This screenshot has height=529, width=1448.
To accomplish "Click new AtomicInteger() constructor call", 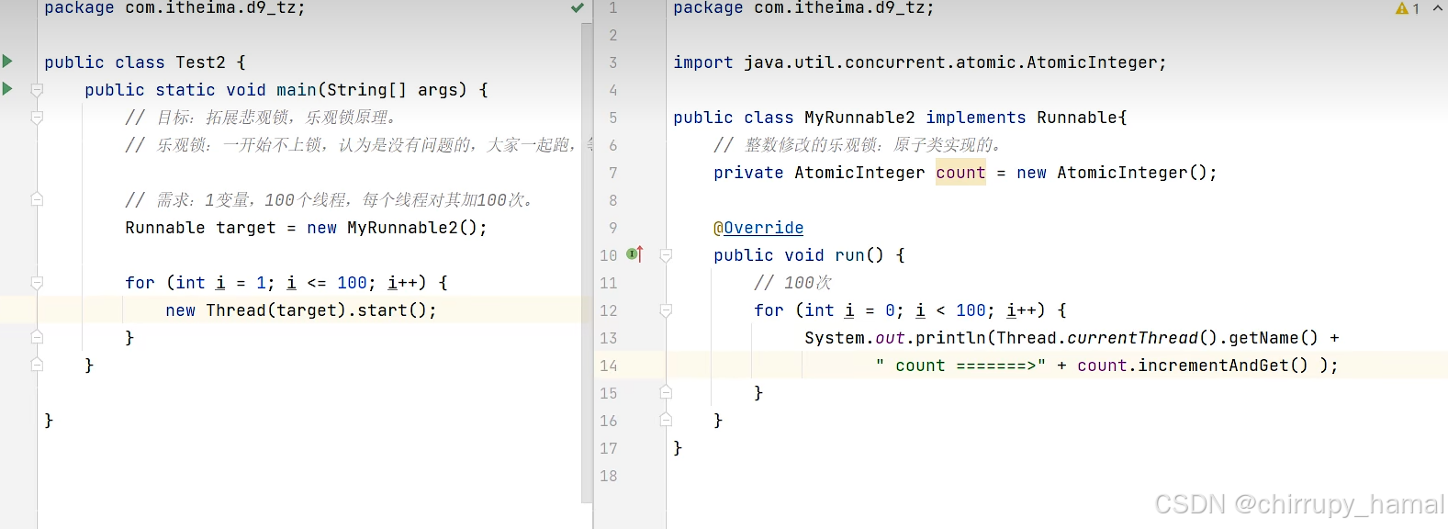I will click(1117, 173).
